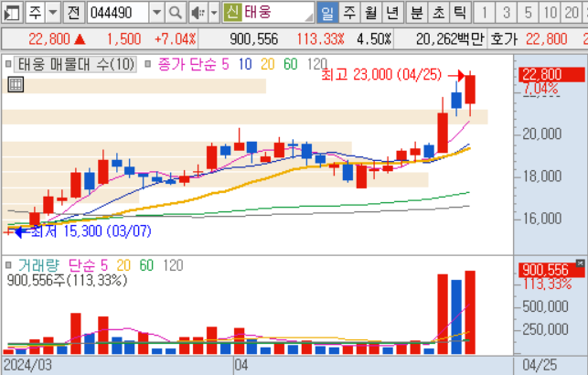
Task: Click the magenta 5 moving average label
Action: (225, 64)
